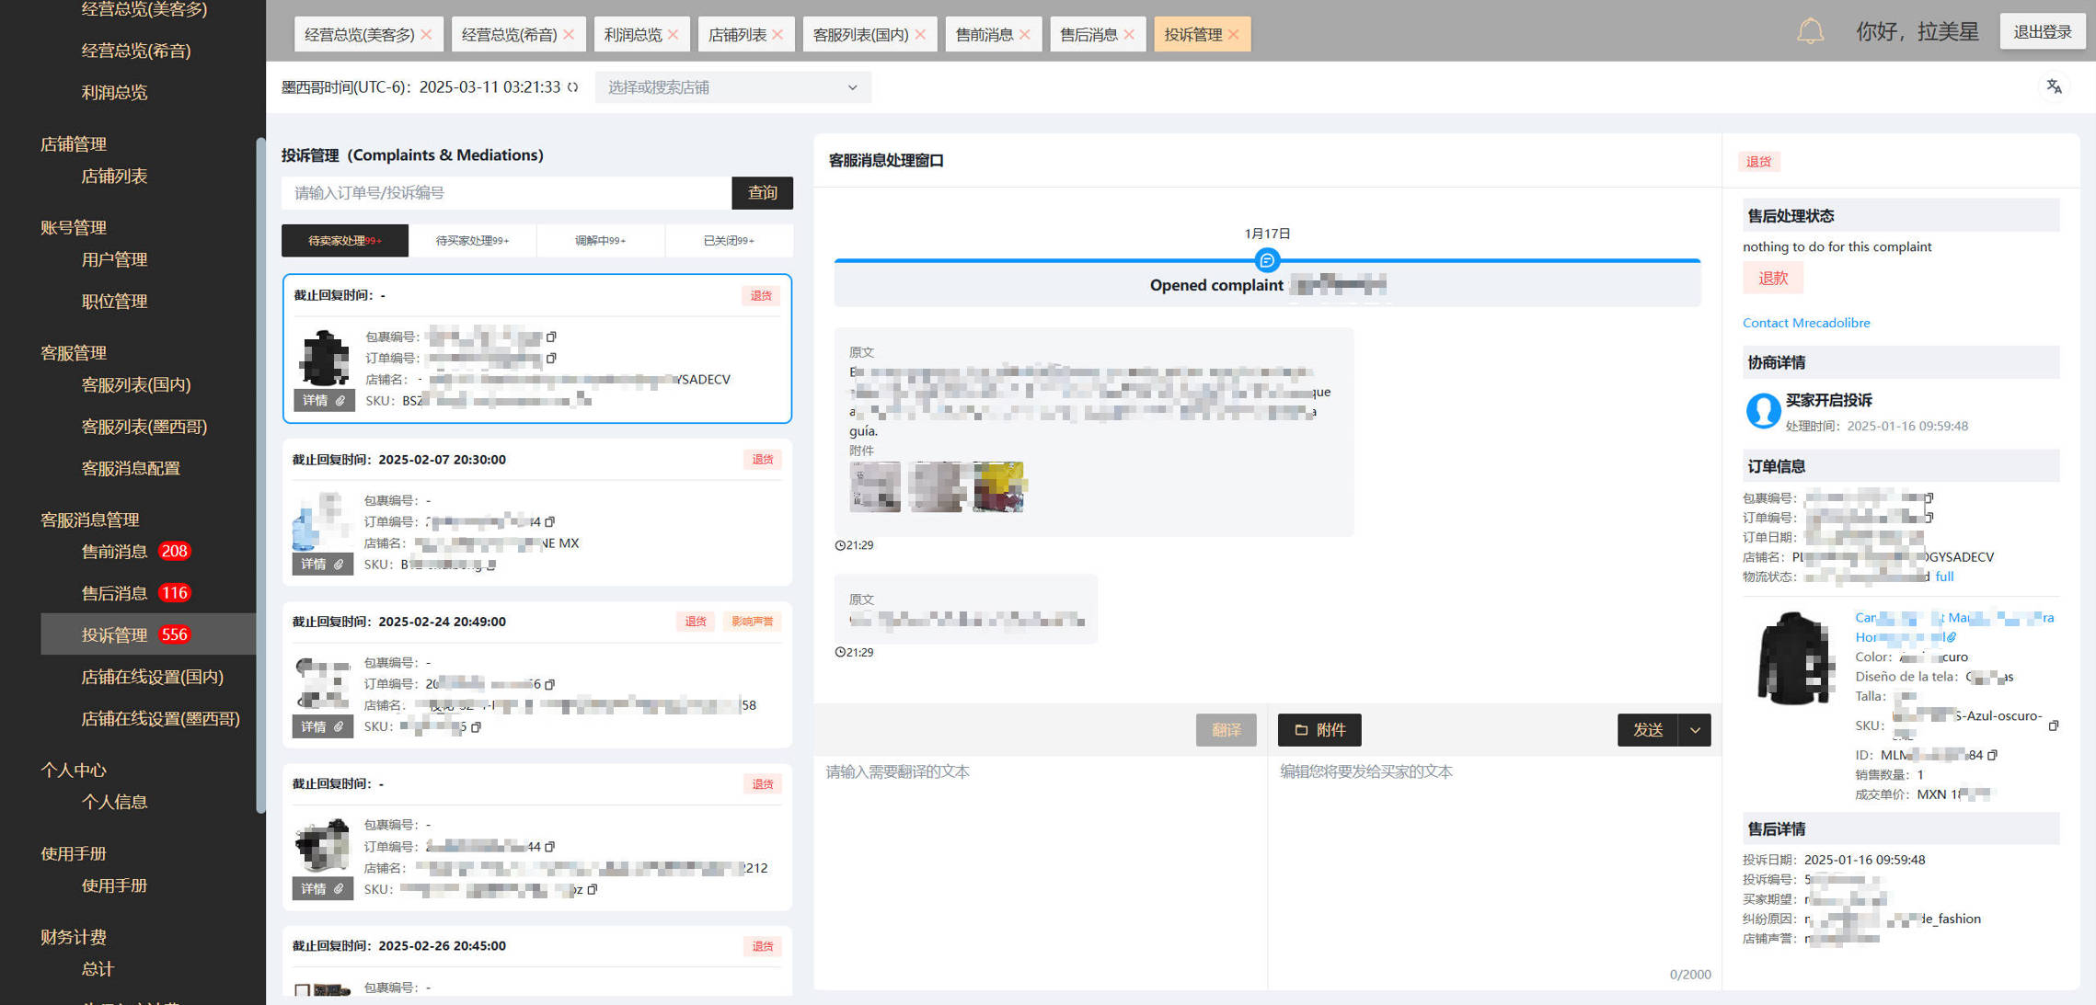Copy the SKU in the order info panel
This screenshot has width=2096, height=1005.
click(2054, 725)
